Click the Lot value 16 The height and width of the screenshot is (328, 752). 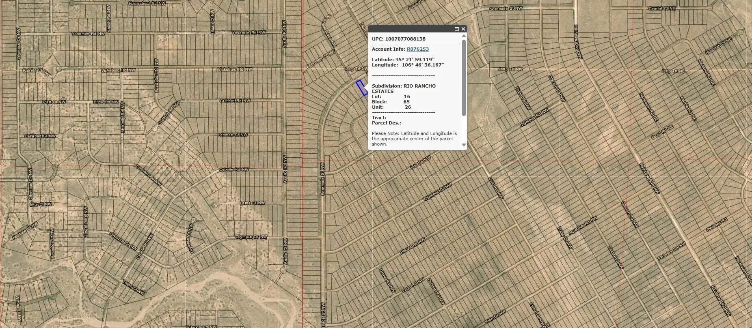click(x=407, y=96)
